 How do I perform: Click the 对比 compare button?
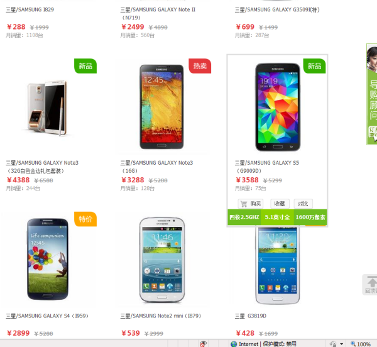click(x=303, y=204)
